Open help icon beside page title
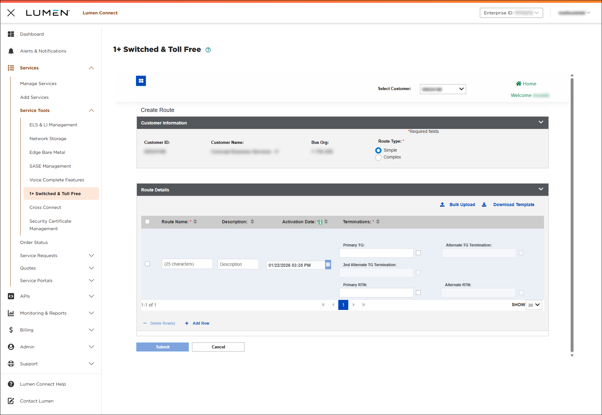 point(208,50)
